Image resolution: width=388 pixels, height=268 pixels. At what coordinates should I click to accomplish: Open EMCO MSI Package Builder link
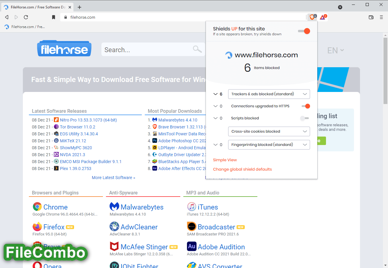pyautogui.click(x=91, y=162)
